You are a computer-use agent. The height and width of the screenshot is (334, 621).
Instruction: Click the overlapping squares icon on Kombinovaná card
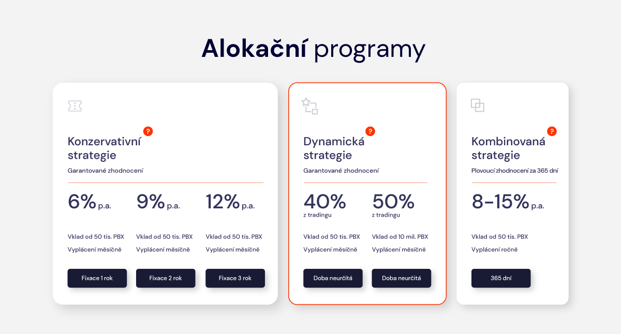478,105
